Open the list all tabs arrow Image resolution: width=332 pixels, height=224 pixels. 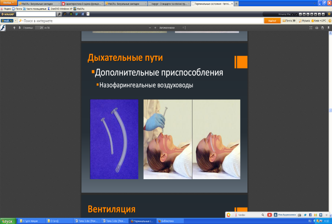coord(314,4)
